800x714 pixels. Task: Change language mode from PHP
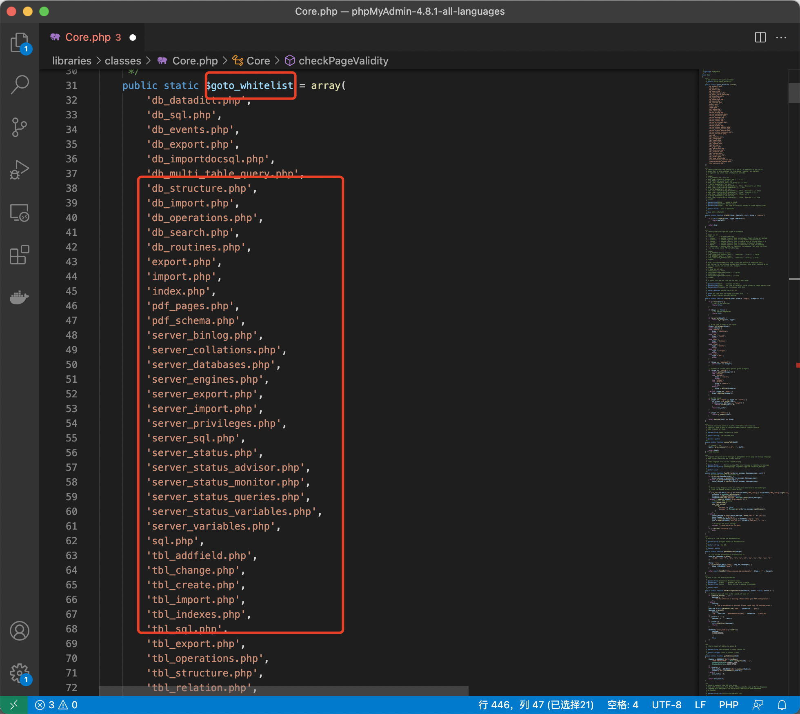click(729, 705)
